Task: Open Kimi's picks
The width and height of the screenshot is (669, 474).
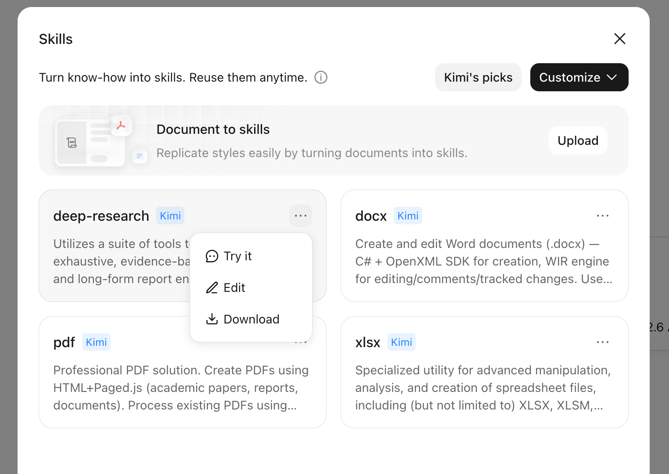Action: pyautogui.click(x=478, y=77)
